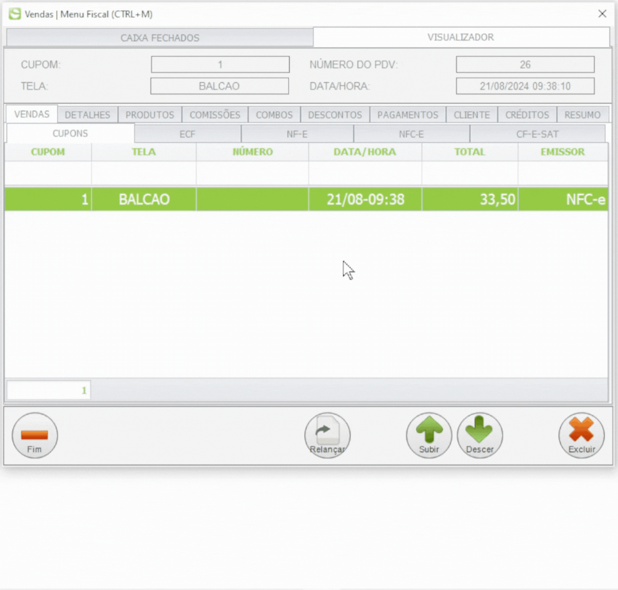Click the TOTAL column header
This screenshot has width=618, height=590.
[470, 152]
